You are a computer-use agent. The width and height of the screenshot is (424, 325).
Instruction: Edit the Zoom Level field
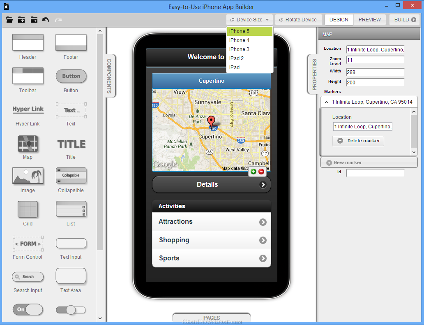[376, 60]
